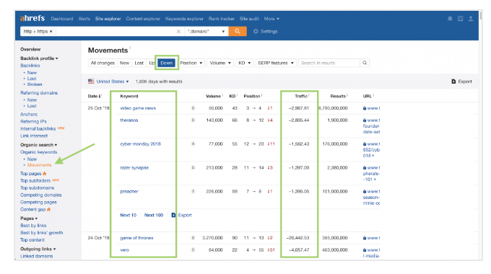This screenshot has width=491, height=274.
Task: Open the notifications bell icon
Action: pos(450,19)
